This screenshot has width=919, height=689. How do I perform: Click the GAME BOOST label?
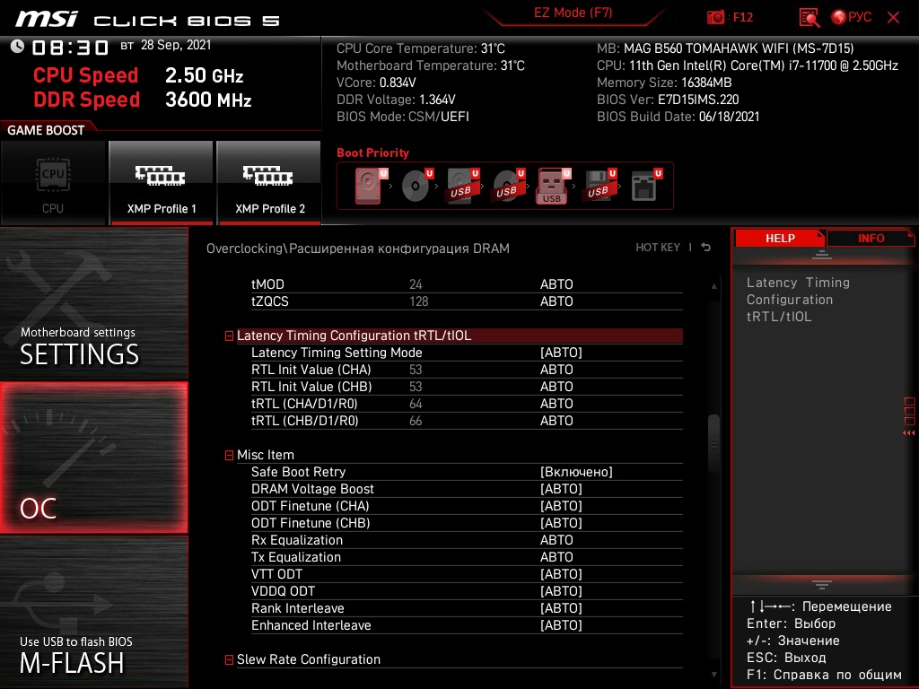point(46,130)
